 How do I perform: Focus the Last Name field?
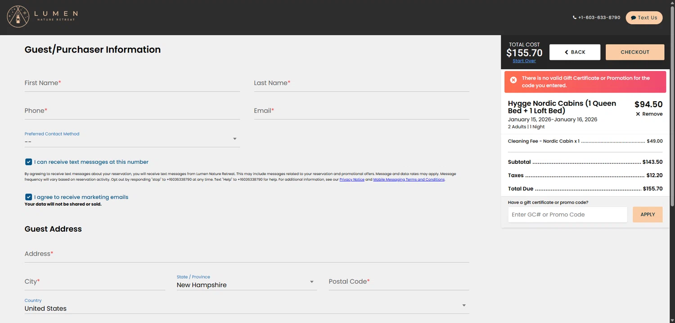click(x=361, y=83)
